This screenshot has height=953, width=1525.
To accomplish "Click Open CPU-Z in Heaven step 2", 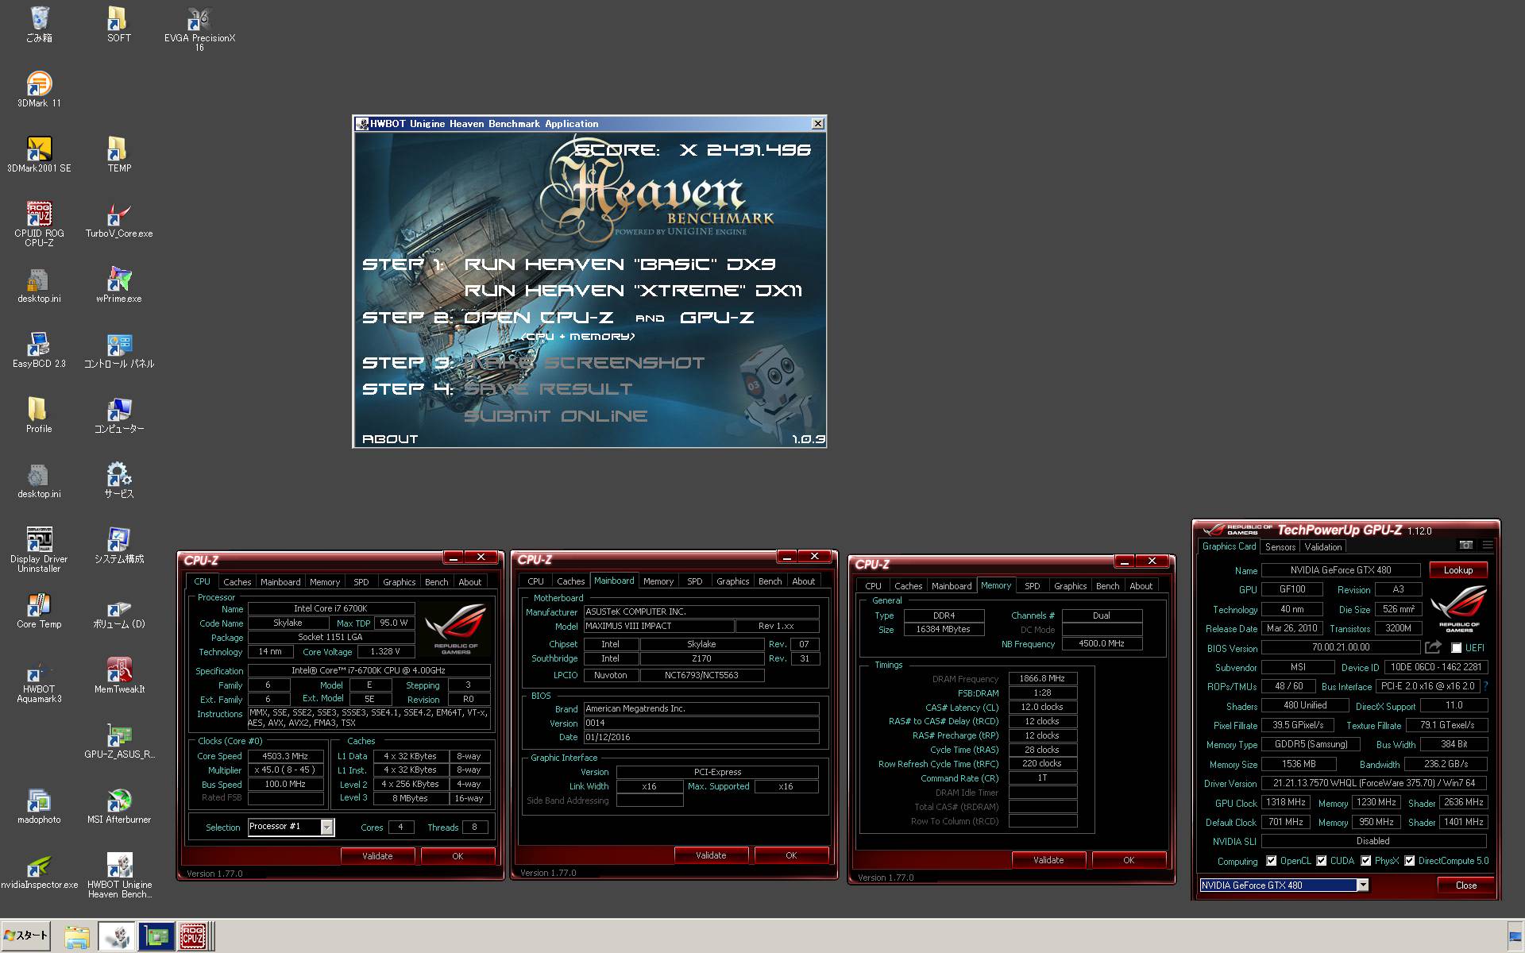I will 539,318.
